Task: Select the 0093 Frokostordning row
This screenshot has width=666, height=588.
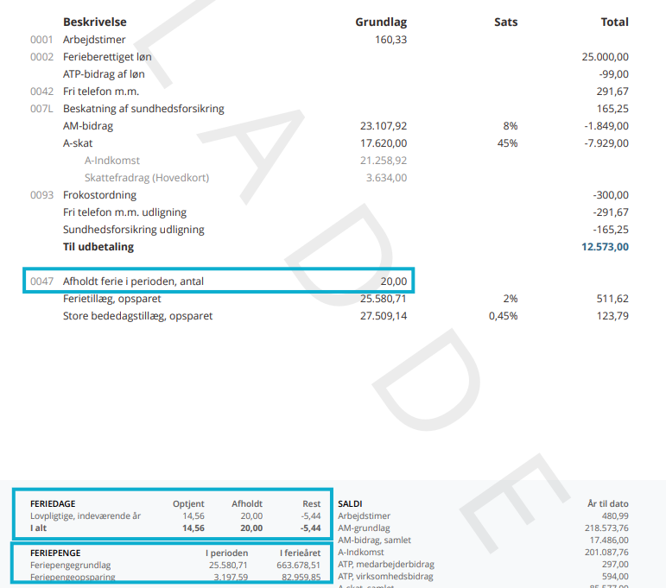Action: pyautogui.click(x=99, y=195)
